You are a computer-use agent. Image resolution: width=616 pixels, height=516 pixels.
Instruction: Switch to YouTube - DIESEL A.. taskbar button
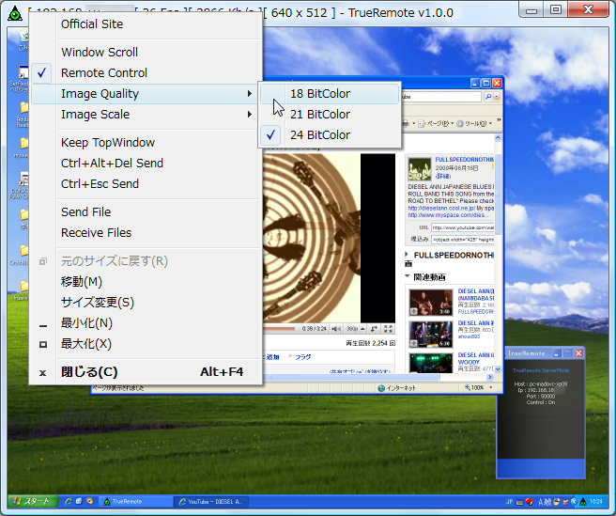point(212,502)
